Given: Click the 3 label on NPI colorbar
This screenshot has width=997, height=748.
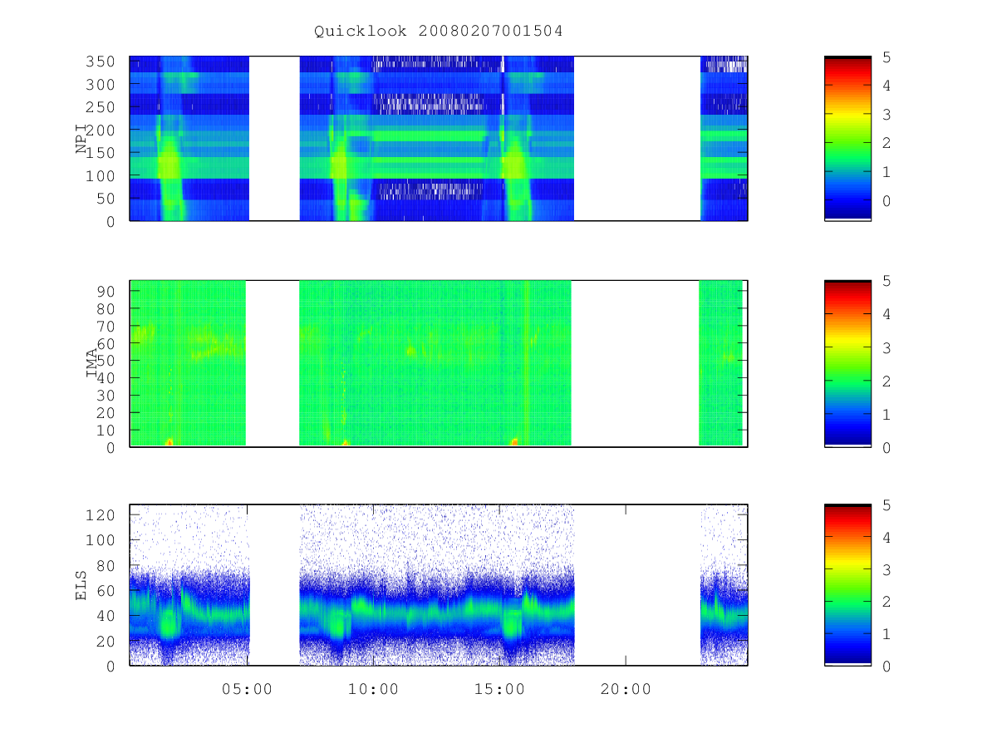Looking at the screenshot, I should [x=886, y=115].
